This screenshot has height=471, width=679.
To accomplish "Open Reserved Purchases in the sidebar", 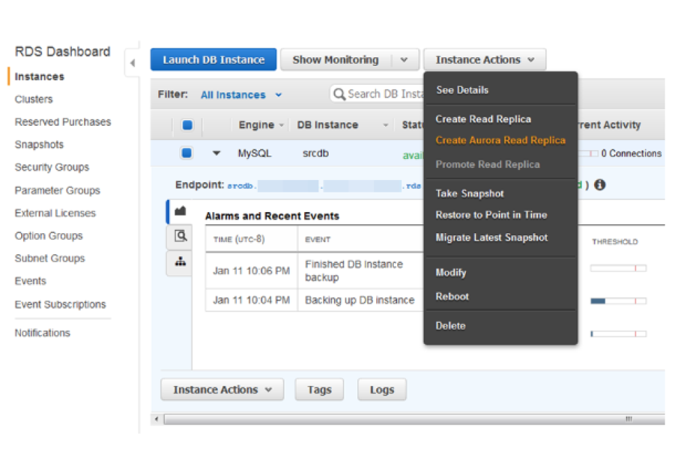I will (62, 122).
